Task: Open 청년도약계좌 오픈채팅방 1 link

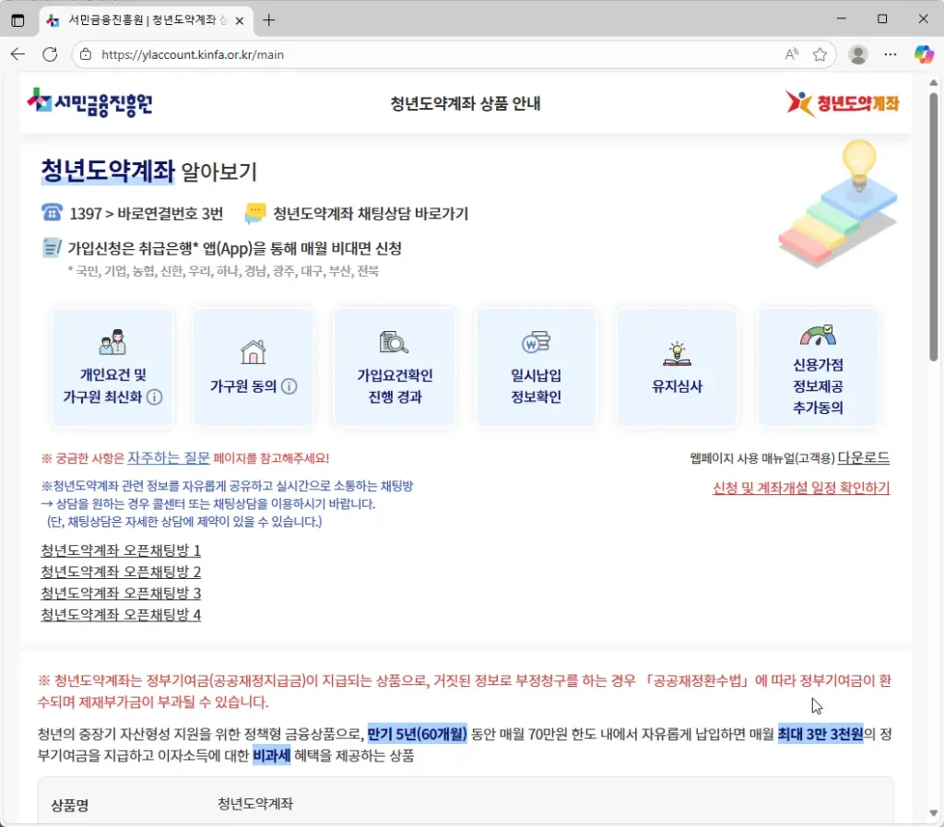Action: click(121, 550)
